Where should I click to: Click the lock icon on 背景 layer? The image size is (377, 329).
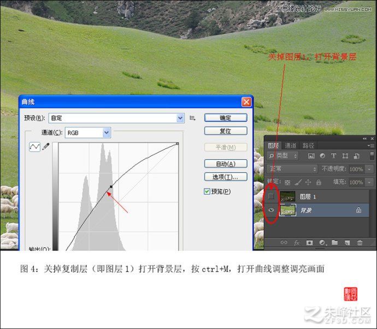click(358, 210)
